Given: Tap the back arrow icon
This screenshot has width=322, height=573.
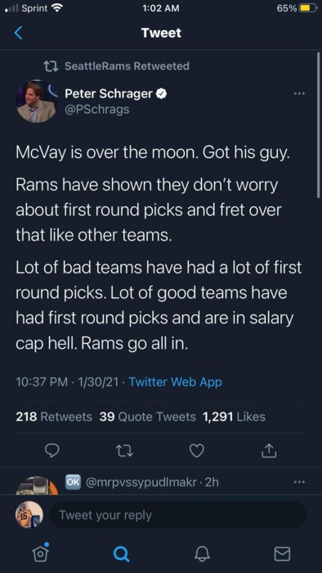Looking at the screenshot, I should (x=18, y=34).
